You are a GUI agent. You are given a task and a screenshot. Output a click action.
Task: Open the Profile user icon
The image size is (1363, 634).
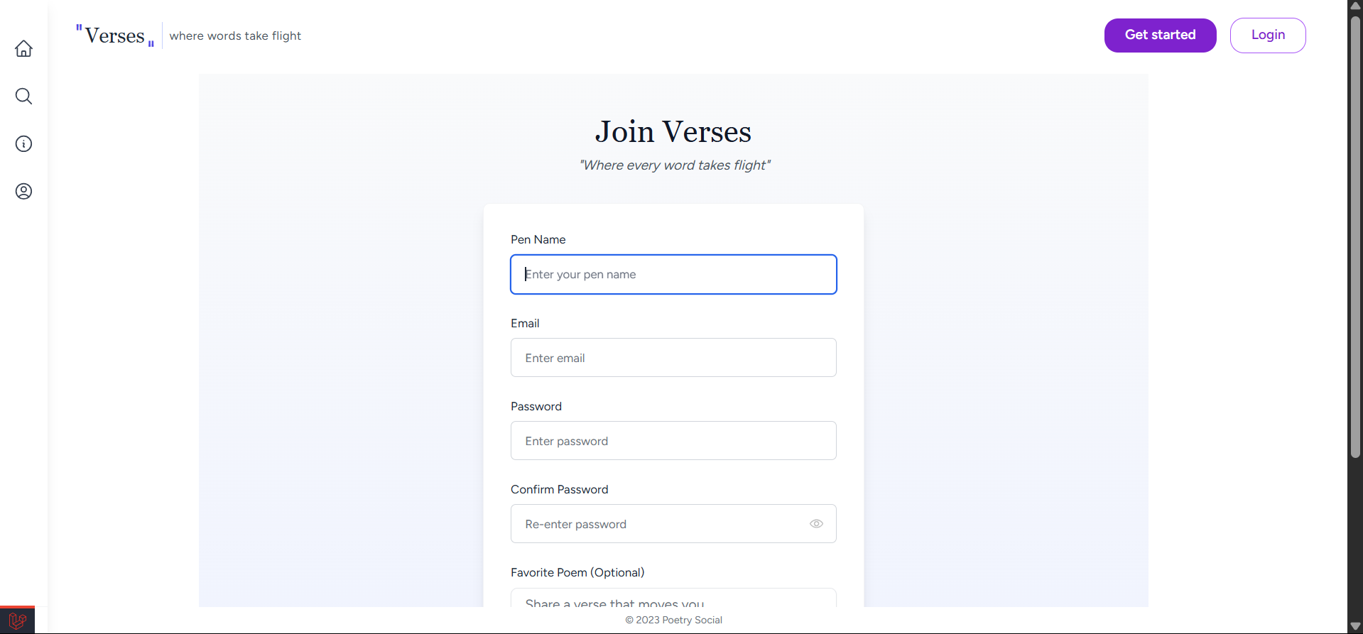coord(23,191)
